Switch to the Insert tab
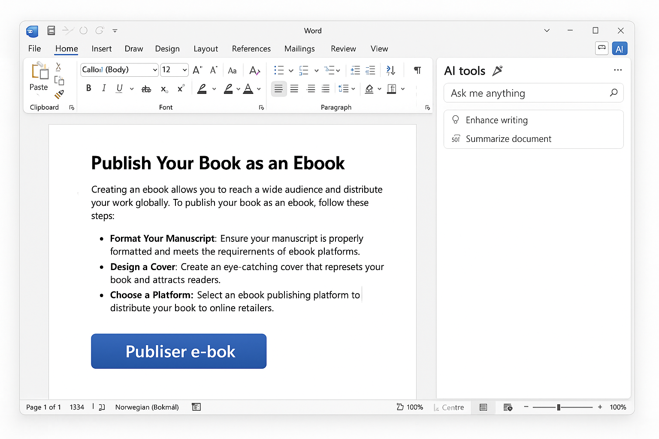659x439 pixels. [x=101, y=49]
